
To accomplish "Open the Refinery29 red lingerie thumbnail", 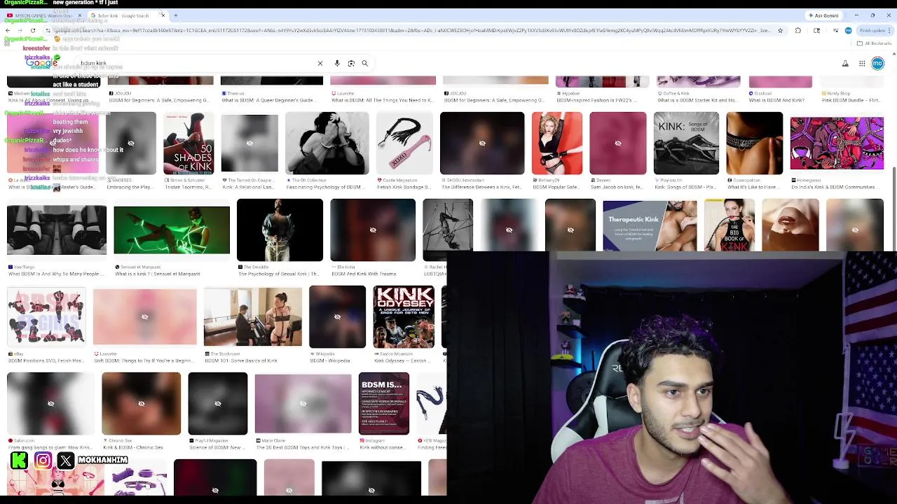I will tap(557, 143).
